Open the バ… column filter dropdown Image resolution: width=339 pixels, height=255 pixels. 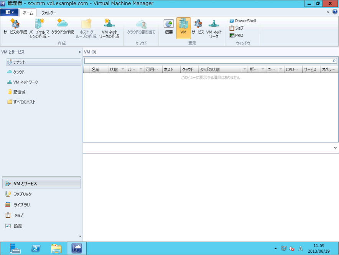coord(141,69)
